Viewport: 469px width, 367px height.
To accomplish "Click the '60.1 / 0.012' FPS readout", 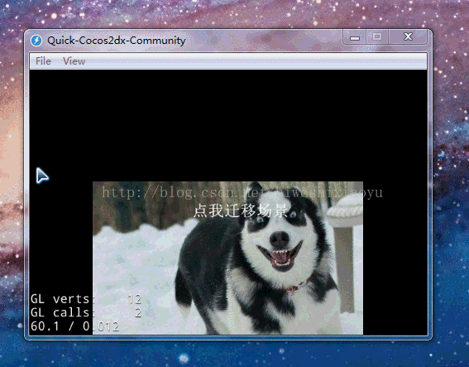I will pos(74,326).
